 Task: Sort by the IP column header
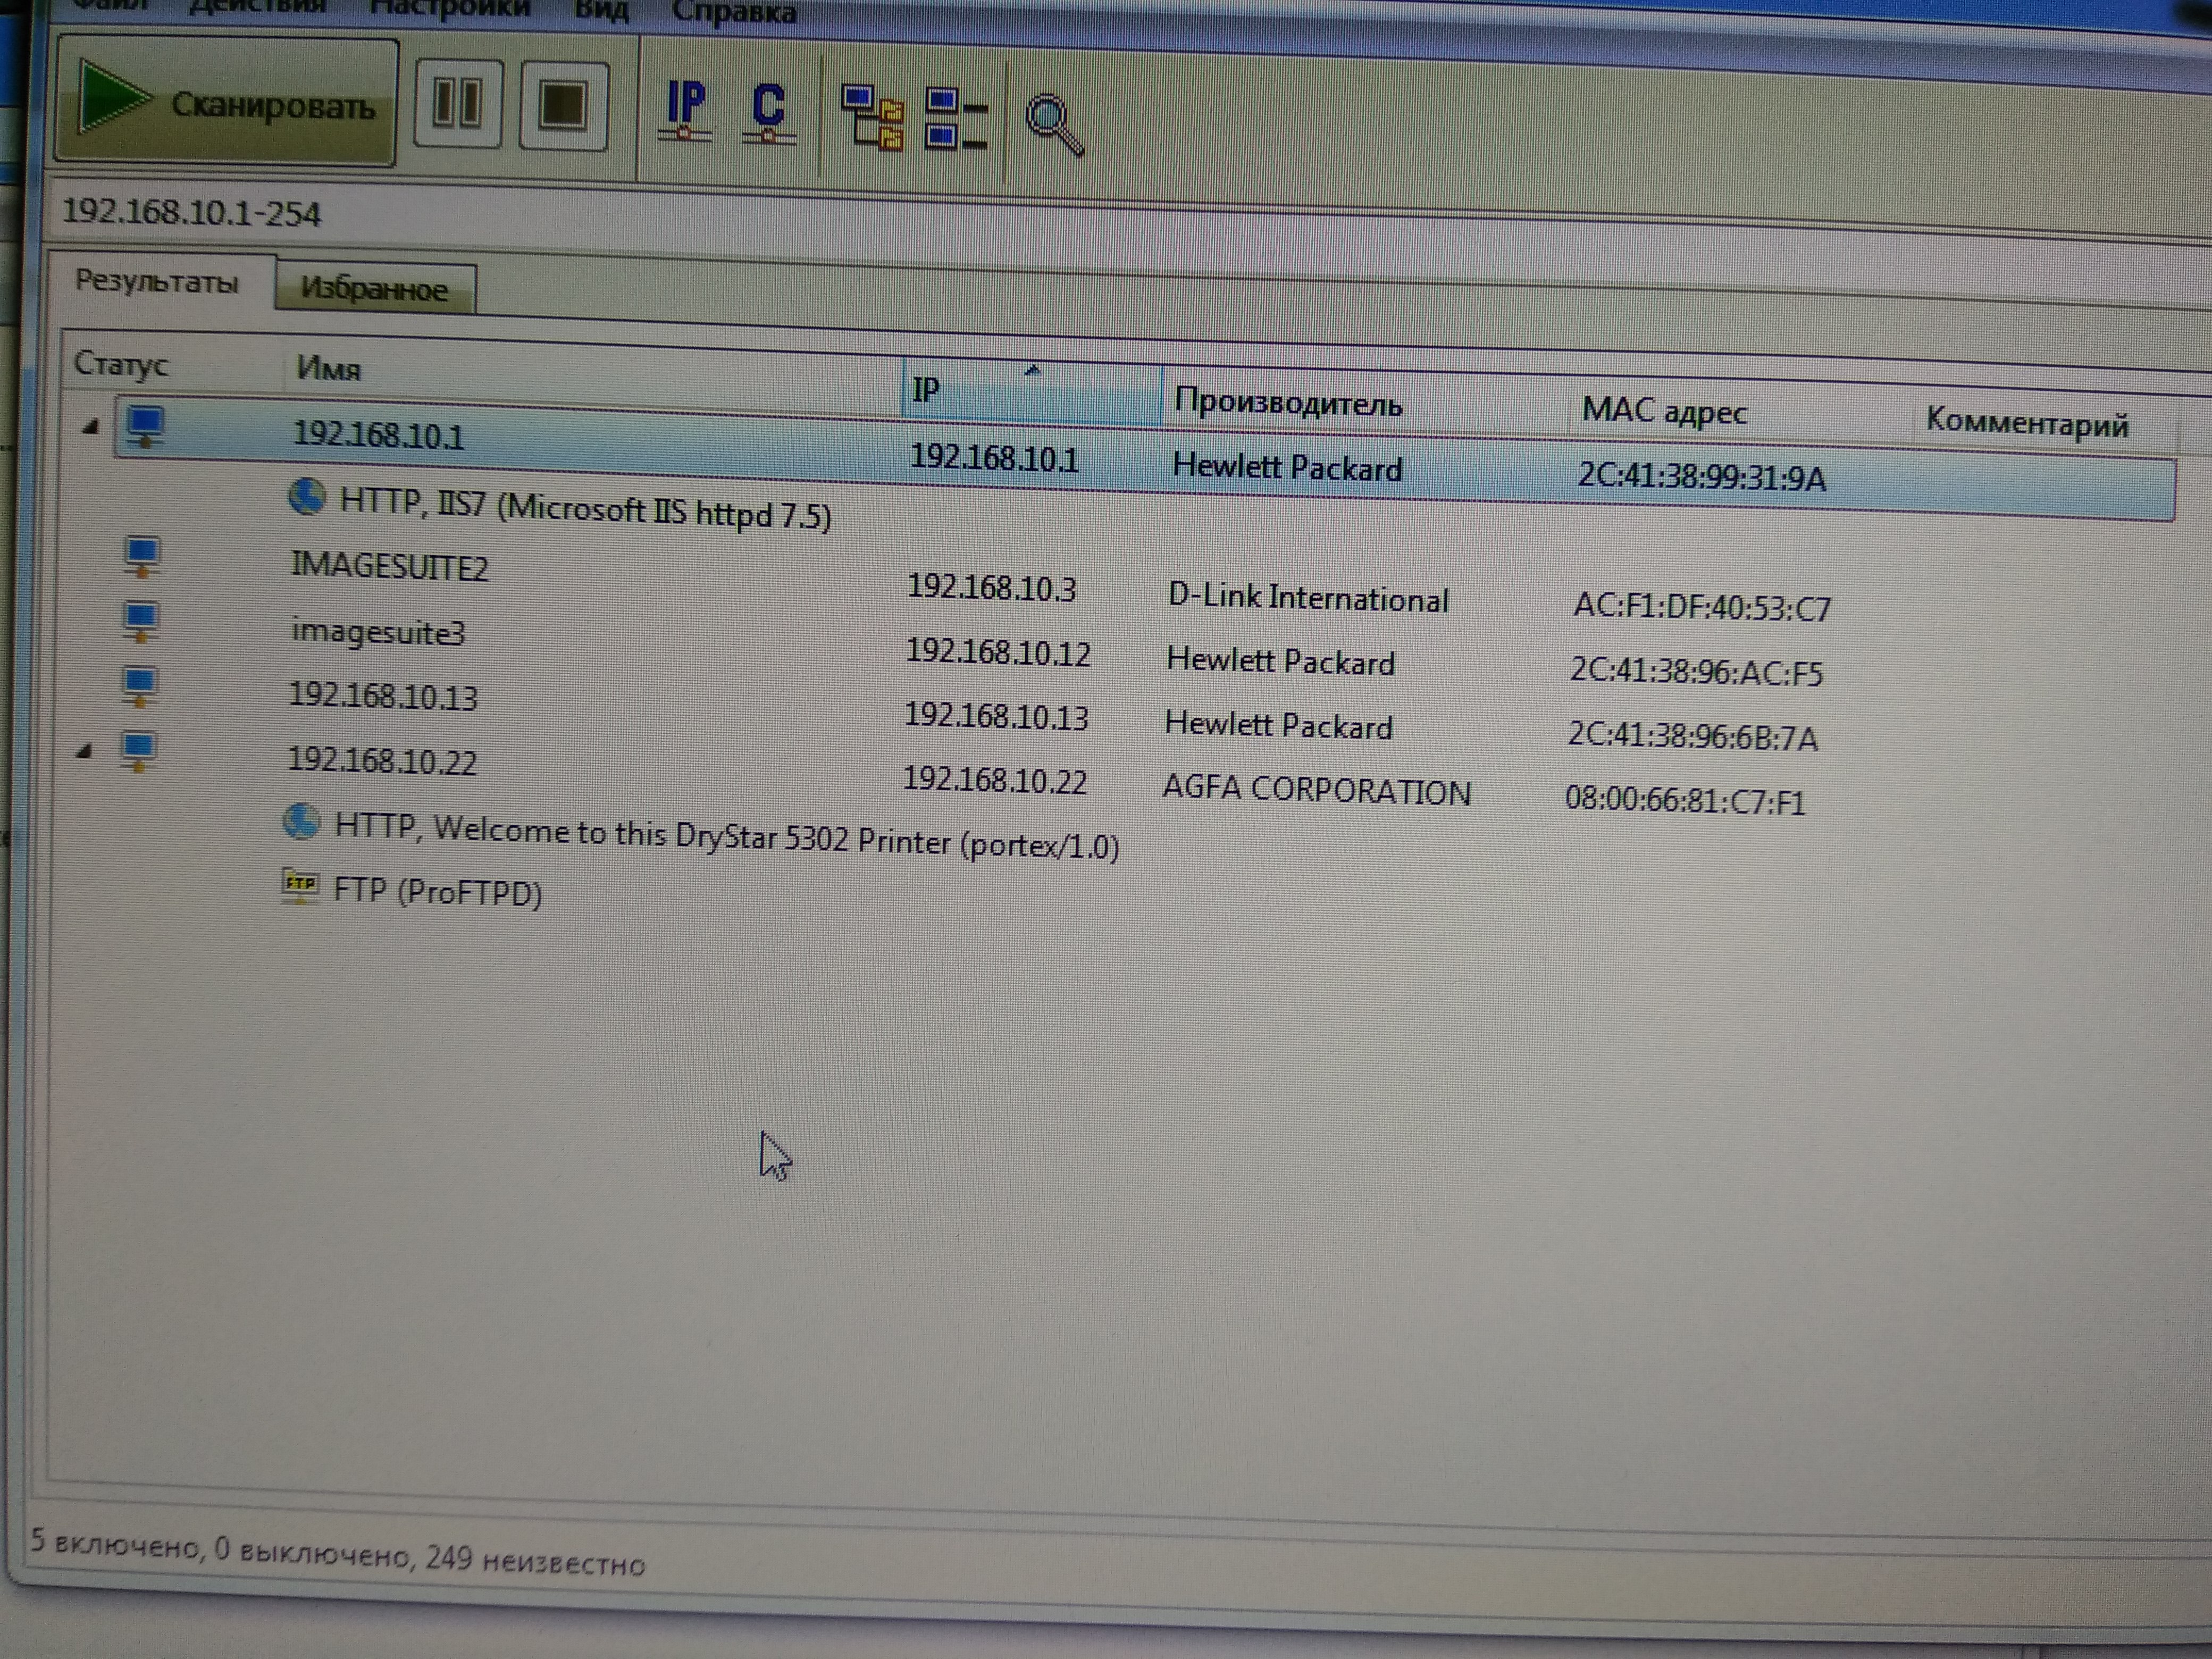click(x=1030, y=391)
